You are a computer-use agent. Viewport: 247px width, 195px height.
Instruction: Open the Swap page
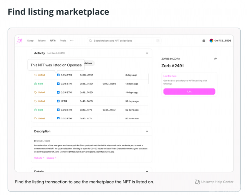pyautogui.click(x=30, y=41)
